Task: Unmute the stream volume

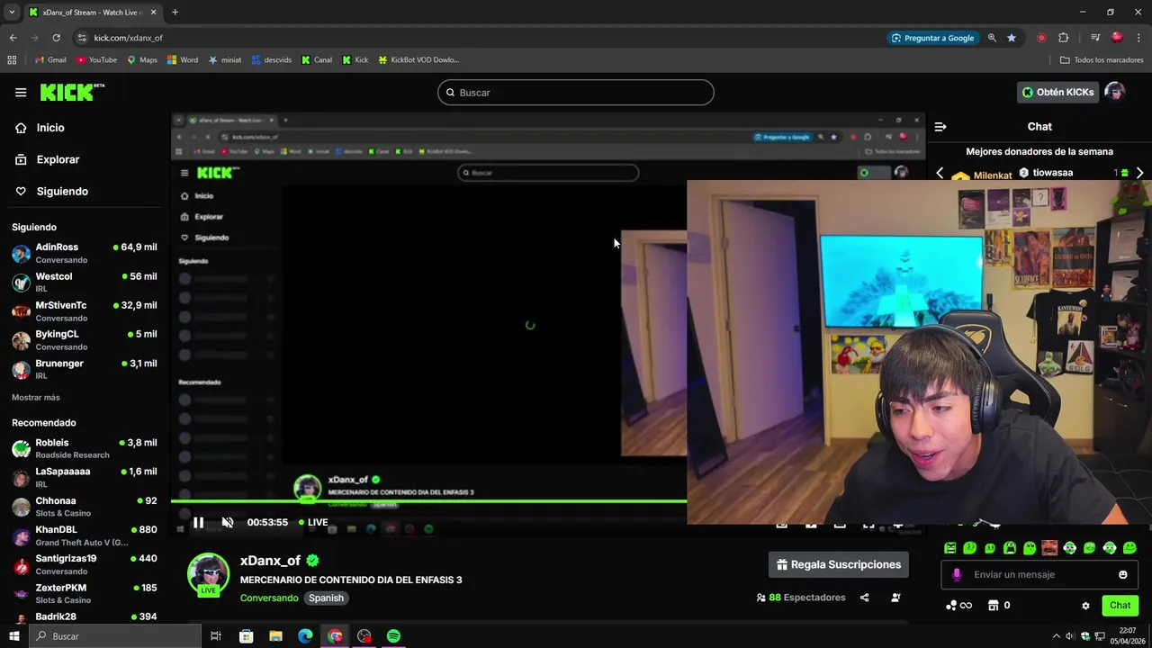Action: click(228, 522)
